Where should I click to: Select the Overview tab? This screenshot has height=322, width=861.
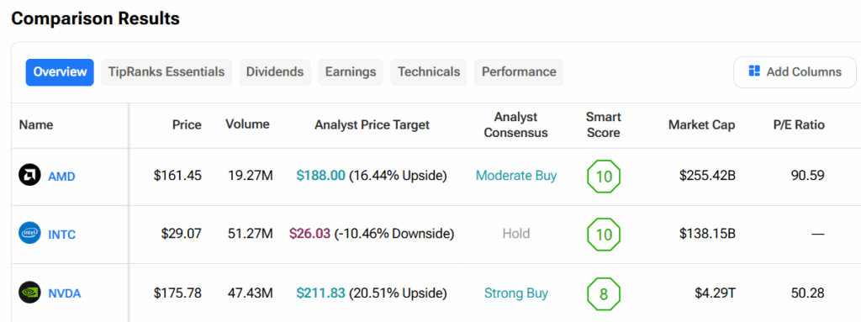click(x=60, y=72)
